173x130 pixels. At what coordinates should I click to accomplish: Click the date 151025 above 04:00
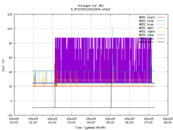(x=91, y=119)
